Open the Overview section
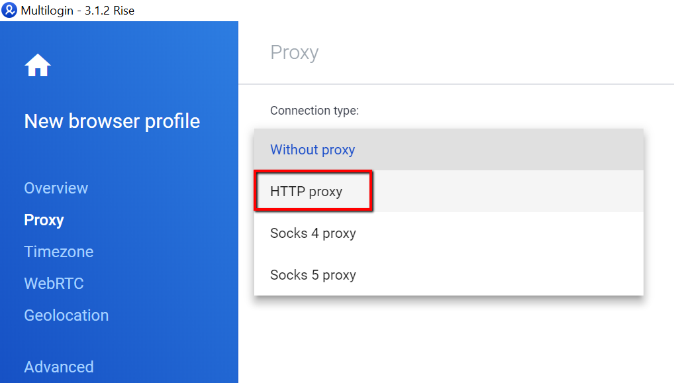 56,188
